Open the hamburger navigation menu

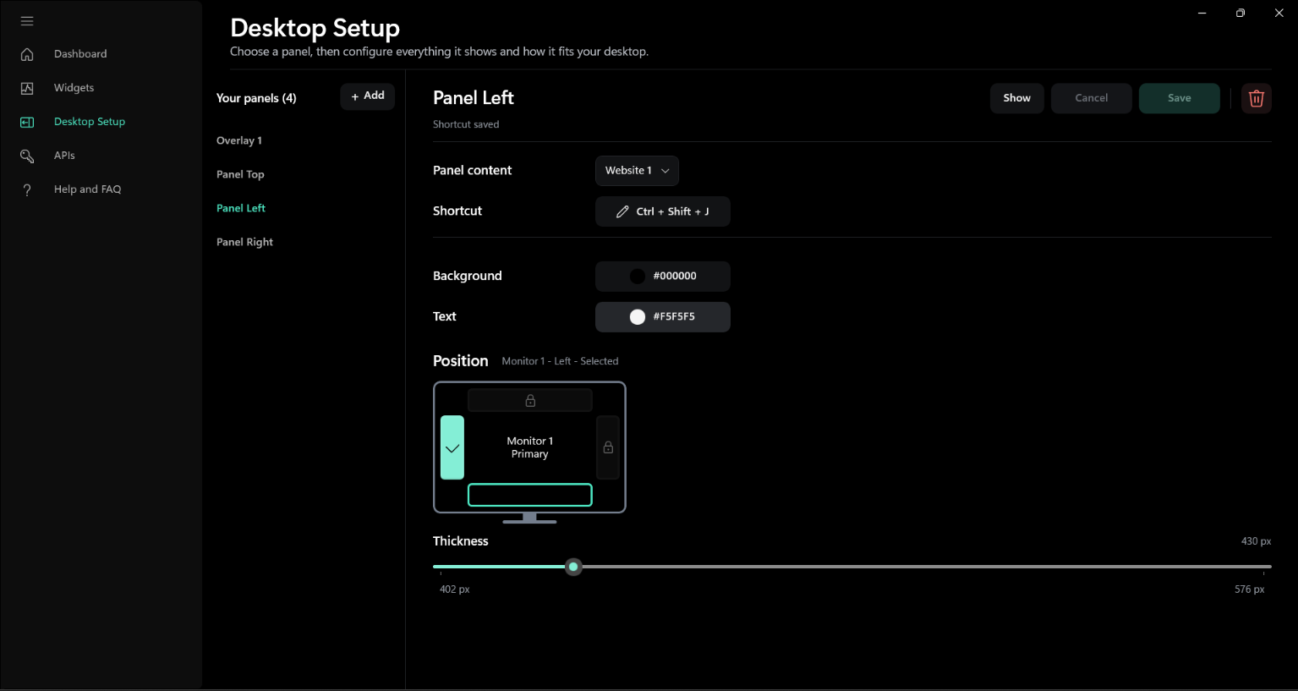tap(27, 20)
